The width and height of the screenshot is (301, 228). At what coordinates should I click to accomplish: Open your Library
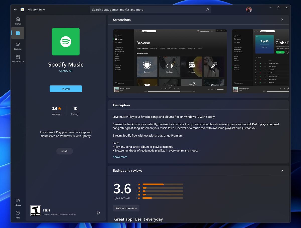[18, 202]
